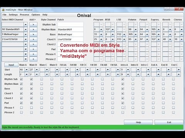
Task: Uncheck Rhythm Sub for Main A
Action: coord(21,79)
